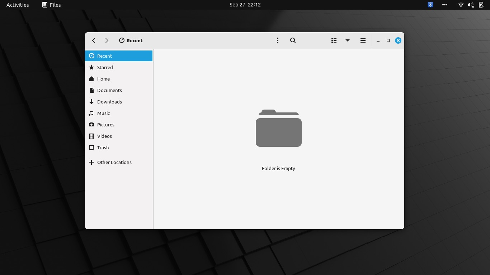The width and height of the screenshot is (490, 275).
Task: Open Documents folder from sidebar
Action: [109, 90]
